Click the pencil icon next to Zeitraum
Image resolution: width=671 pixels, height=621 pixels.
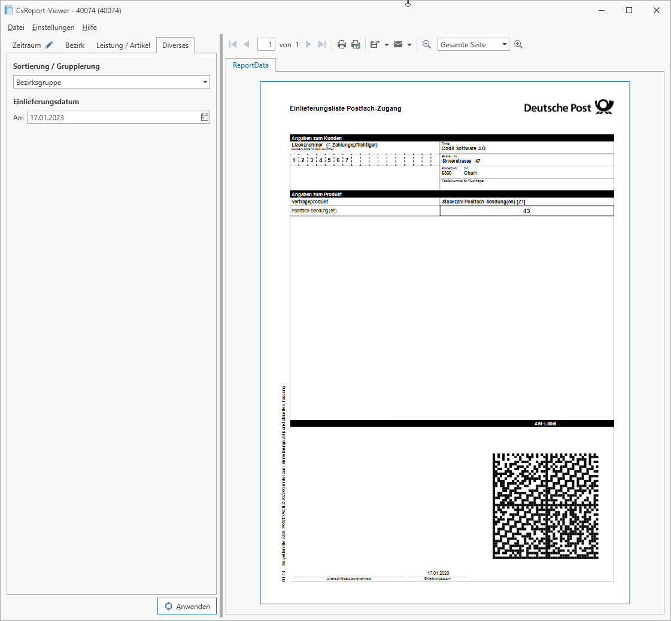49,45
